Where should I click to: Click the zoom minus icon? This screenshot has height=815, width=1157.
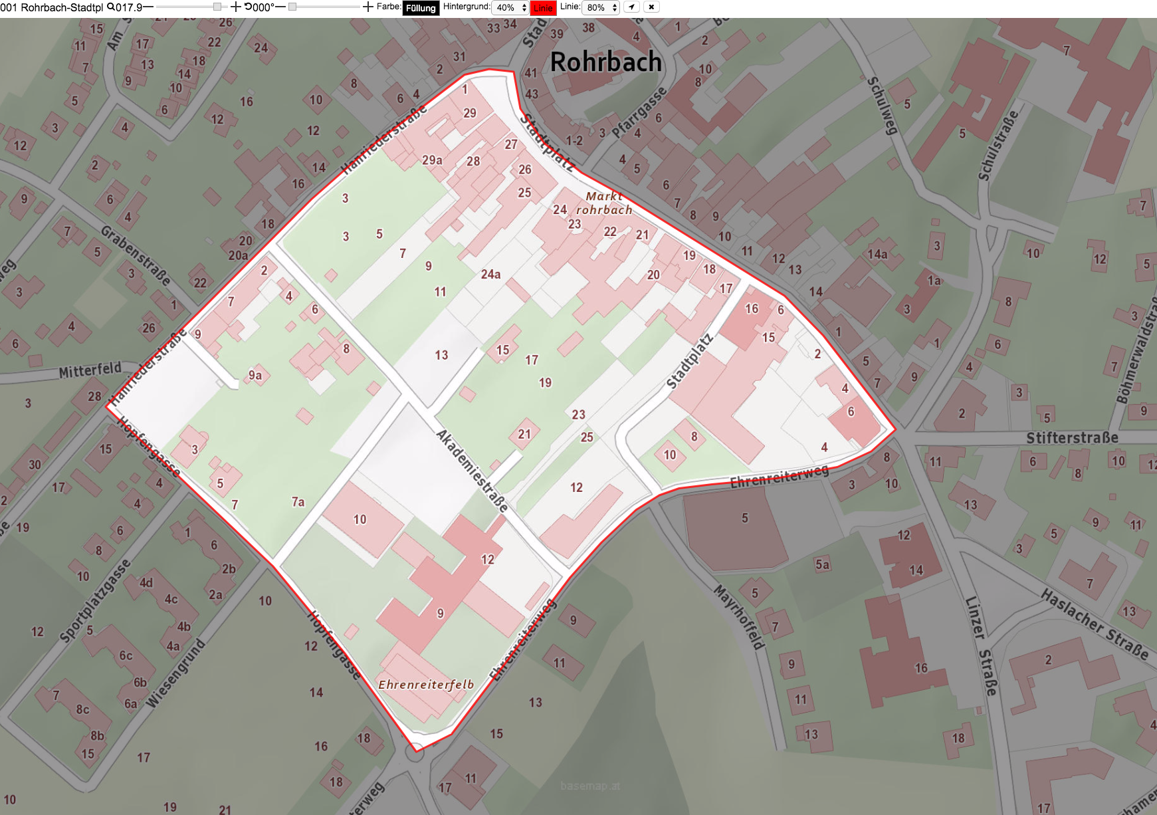148,7
